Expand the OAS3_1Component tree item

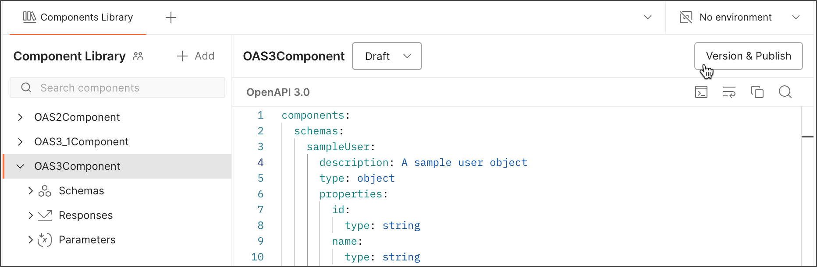coord(20,142)
